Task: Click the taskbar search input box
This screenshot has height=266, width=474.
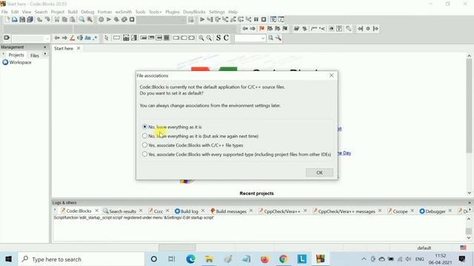Action: pyautogui.click(x=81, y=259)
